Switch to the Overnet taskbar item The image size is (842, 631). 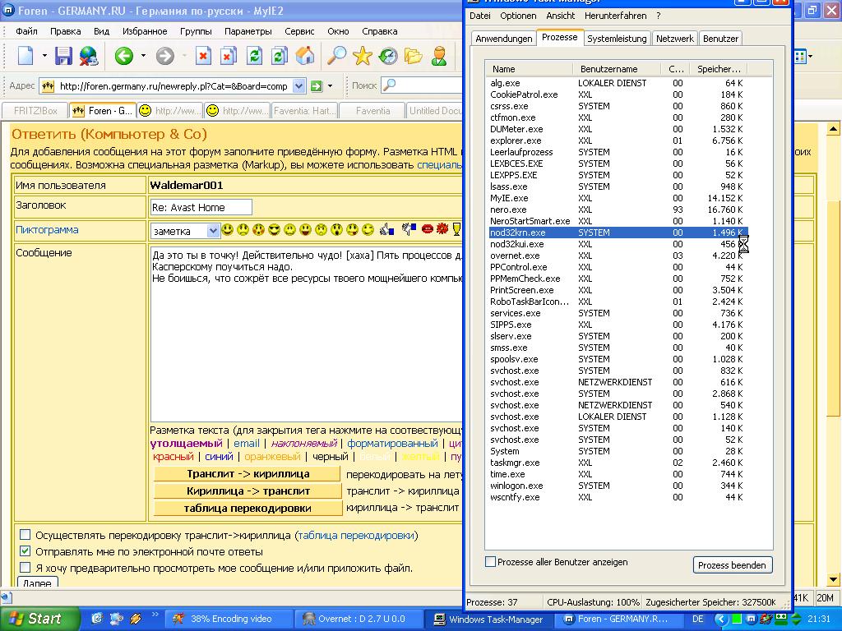coord(360,619)
